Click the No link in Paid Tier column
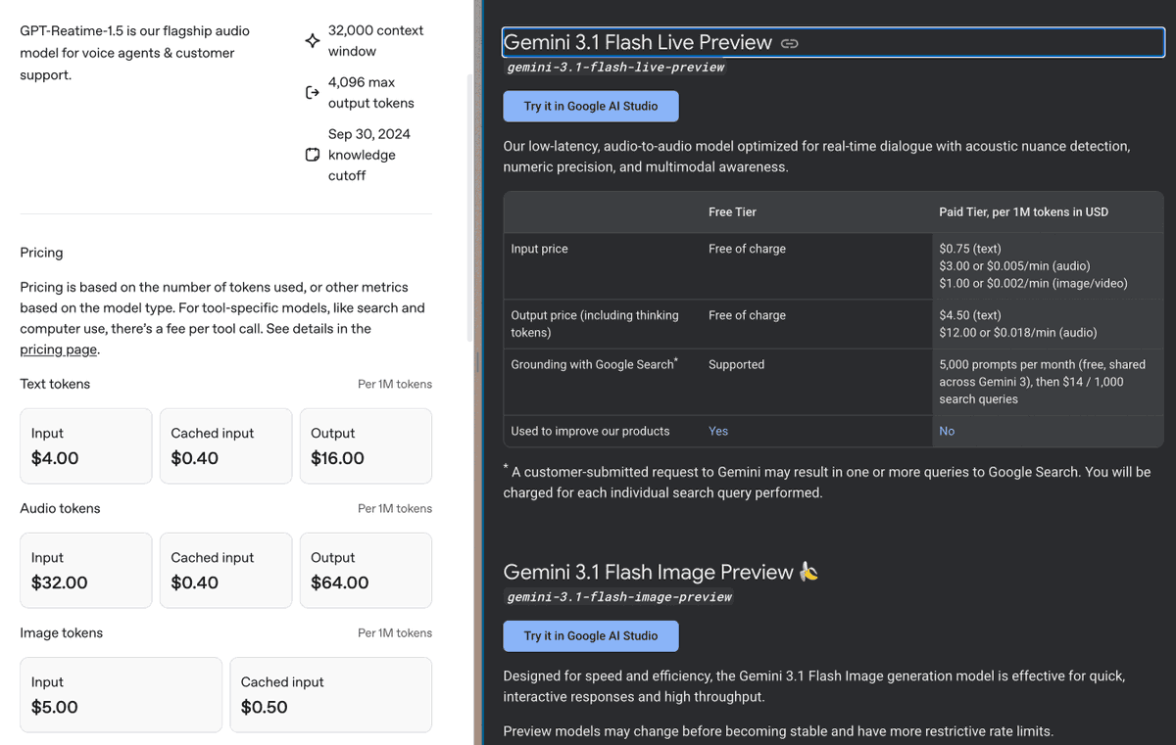The image size is (1176, 745). (x=947, y=431)
